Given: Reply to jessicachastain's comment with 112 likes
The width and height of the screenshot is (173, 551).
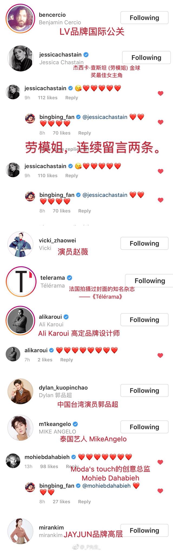Looking at the screenshot, I should pyautogui.click(x=72, y=98).
